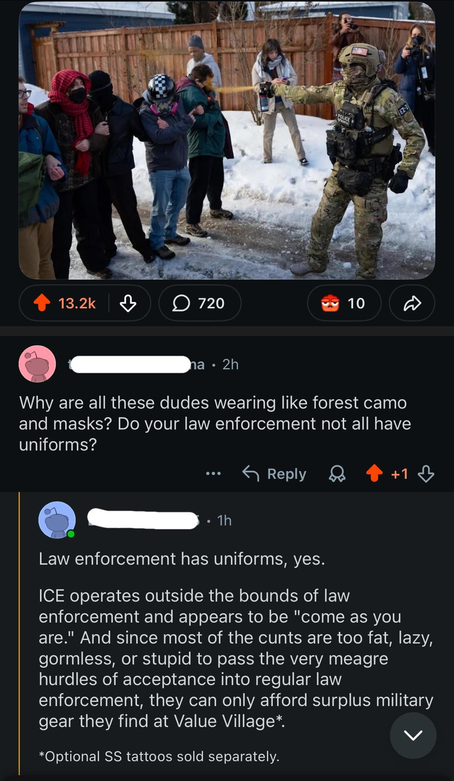Downvote the post
The image size is (454, 781).
click(128, 303)
